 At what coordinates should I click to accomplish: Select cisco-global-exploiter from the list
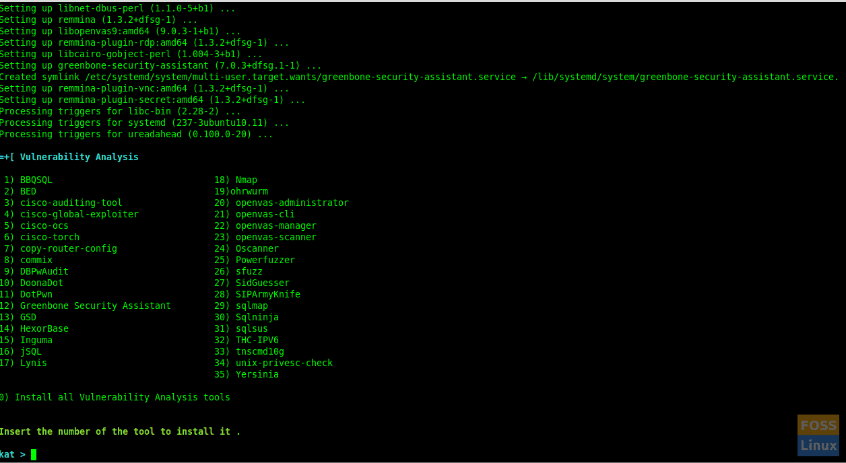point(79,214)
